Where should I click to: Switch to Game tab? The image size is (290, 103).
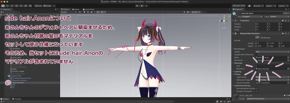coord(76,9)
